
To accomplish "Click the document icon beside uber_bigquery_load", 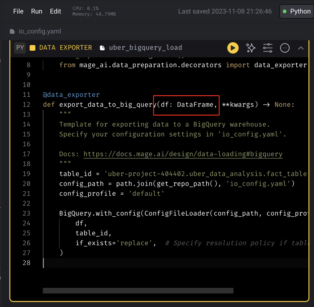I will [102, 48].
